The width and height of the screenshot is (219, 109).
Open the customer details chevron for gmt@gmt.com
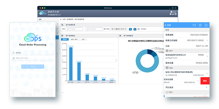[207, 56]
